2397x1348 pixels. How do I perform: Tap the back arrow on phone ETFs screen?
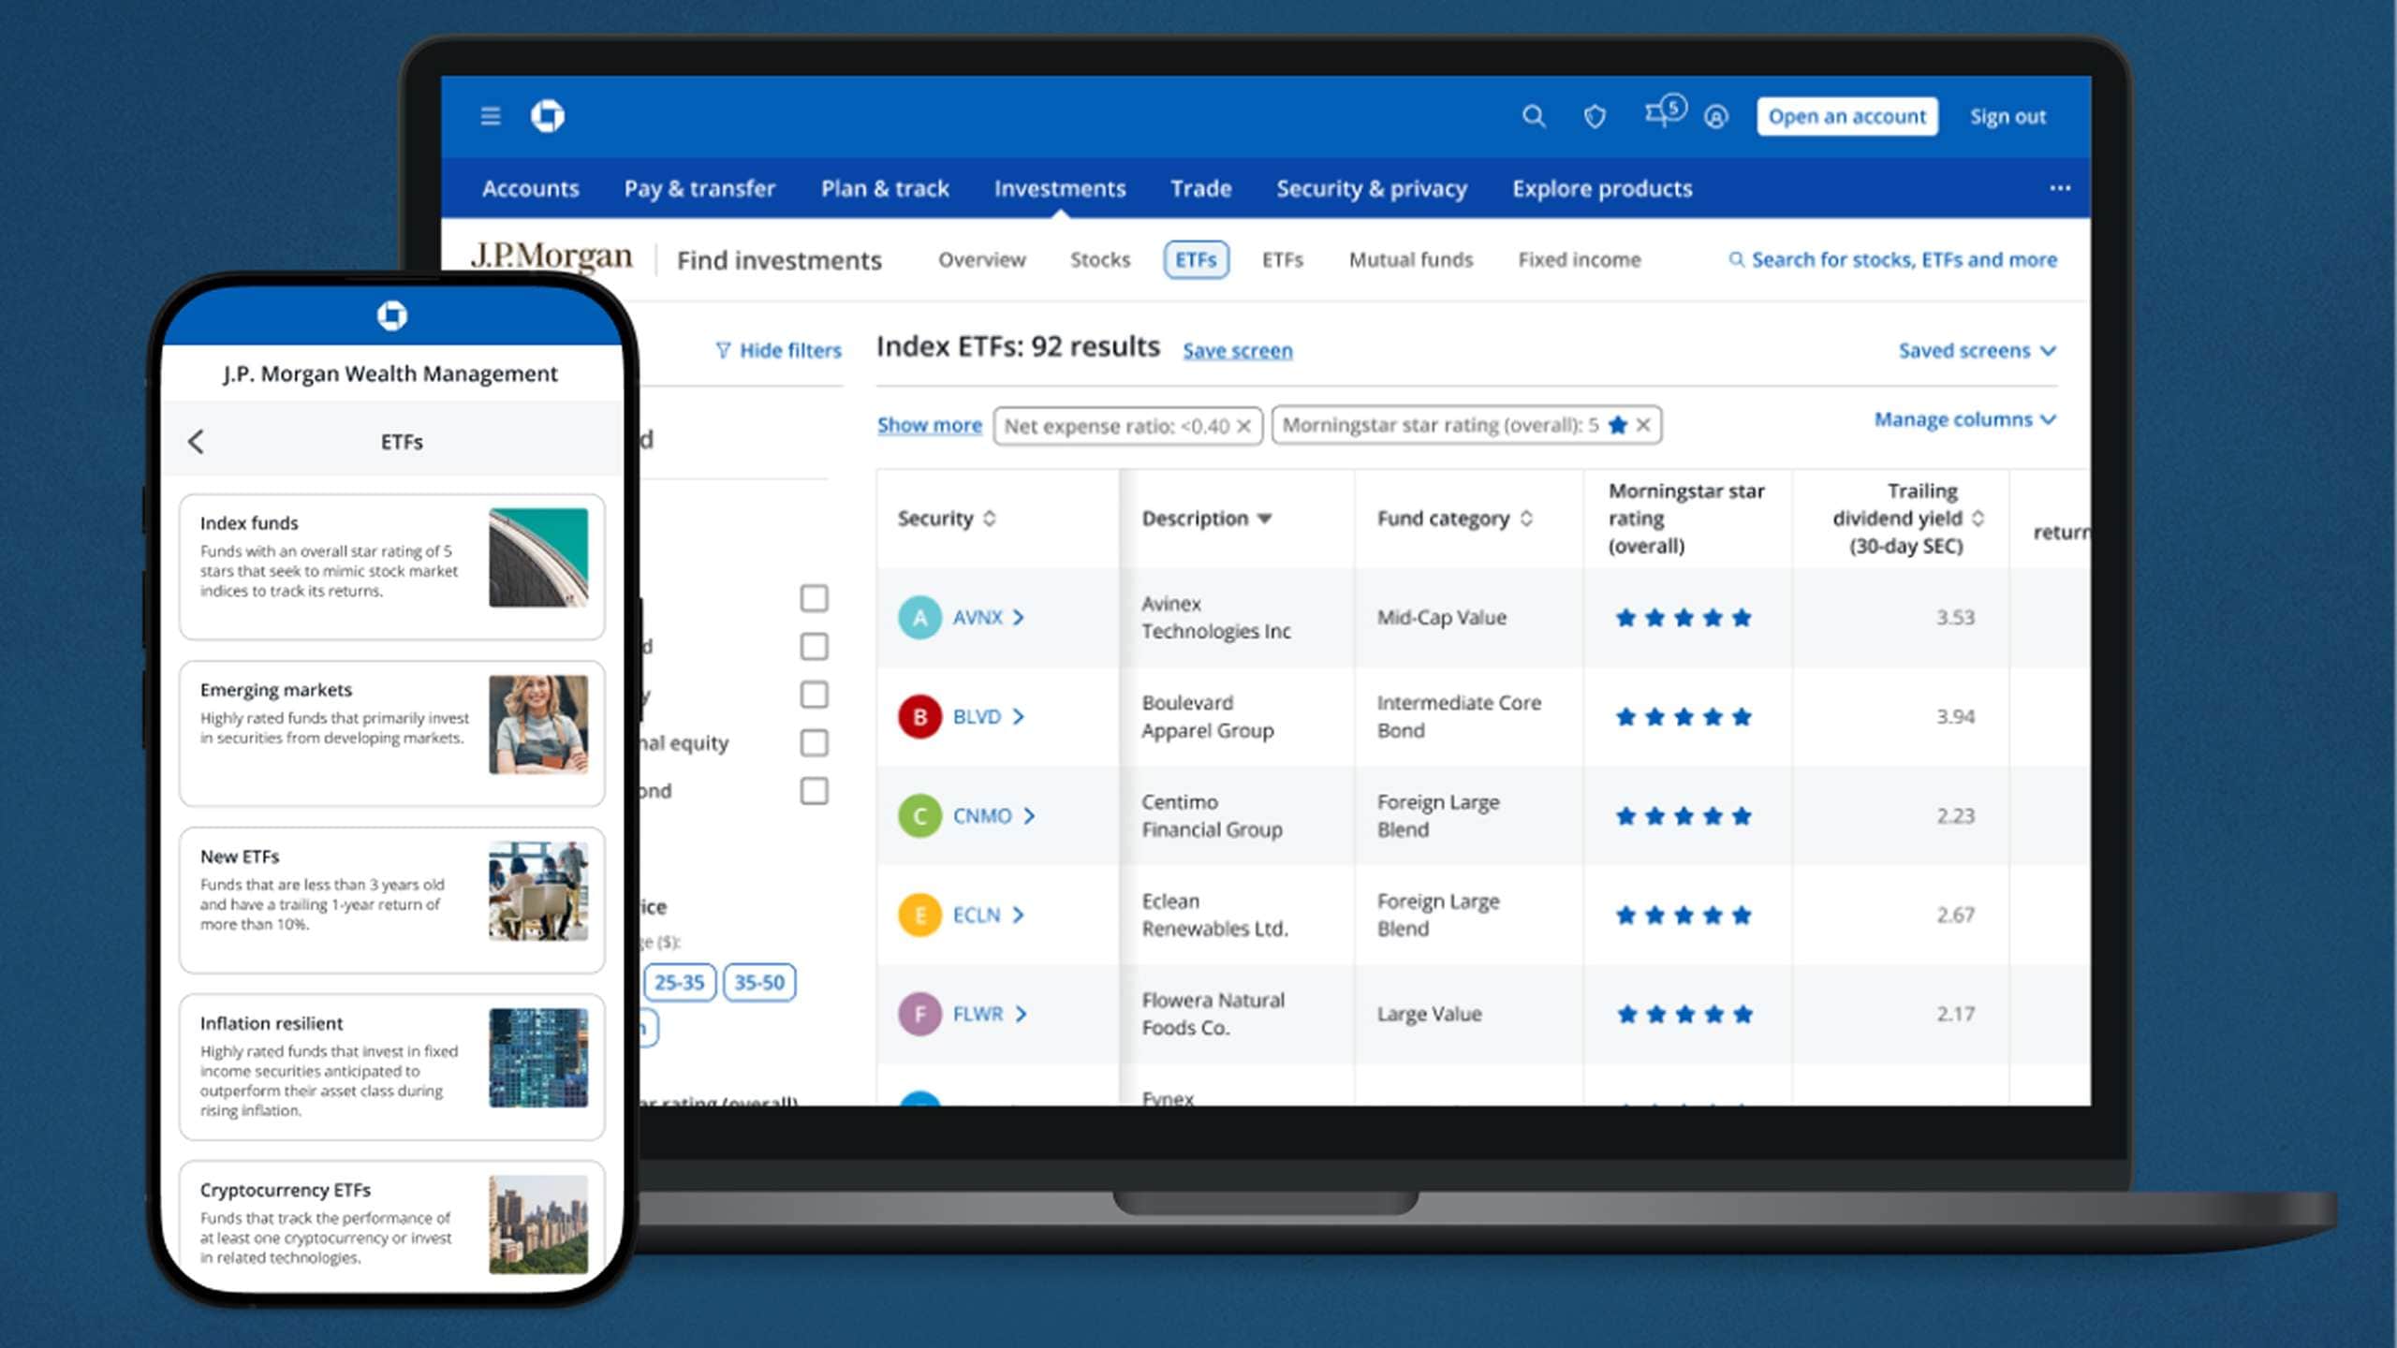[x=196, y=442]
